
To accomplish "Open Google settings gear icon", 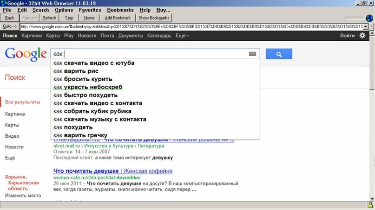I will tap(363, 36).
